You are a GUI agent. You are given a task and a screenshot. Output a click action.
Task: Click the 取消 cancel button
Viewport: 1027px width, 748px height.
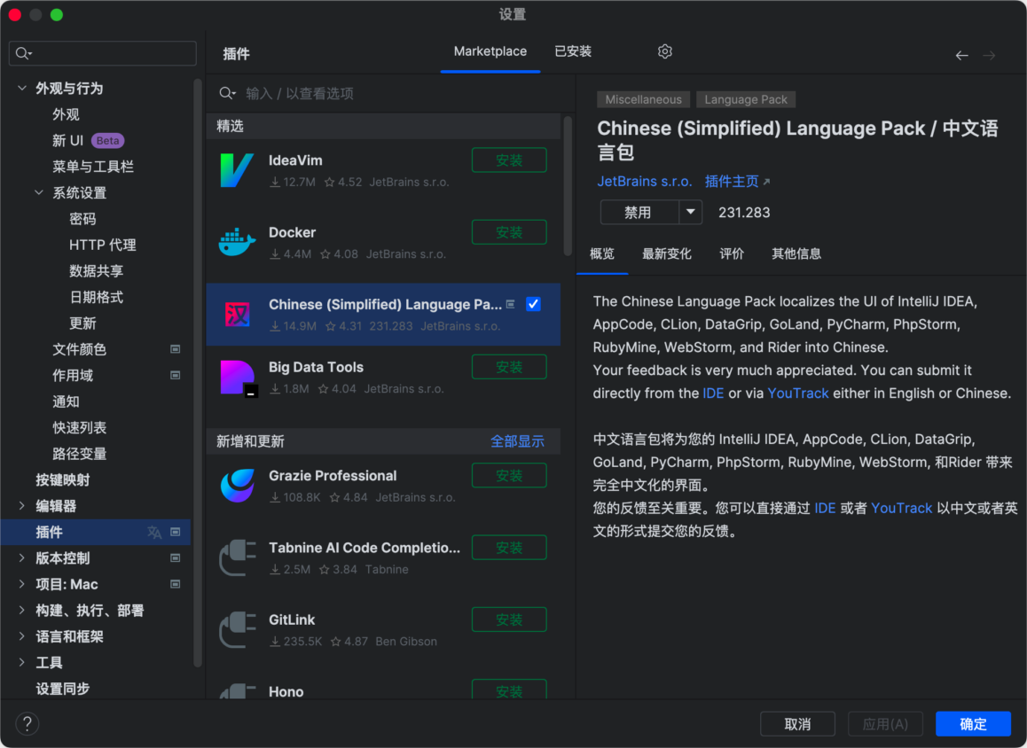coord(797,724)
